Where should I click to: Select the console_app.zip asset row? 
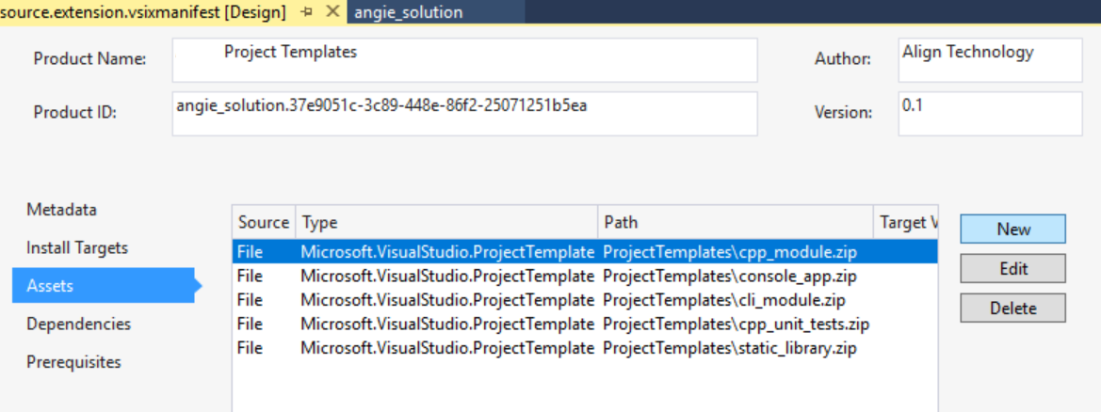584,277
